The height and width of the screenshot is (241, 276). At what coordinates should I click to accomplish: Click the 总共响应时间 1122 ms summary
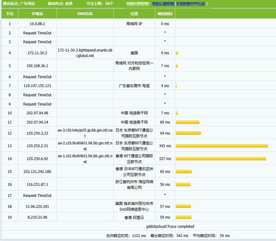point(126,235)
